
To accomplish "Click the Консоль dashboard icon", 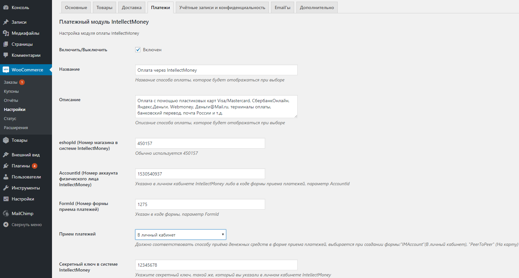I will 6,7.
